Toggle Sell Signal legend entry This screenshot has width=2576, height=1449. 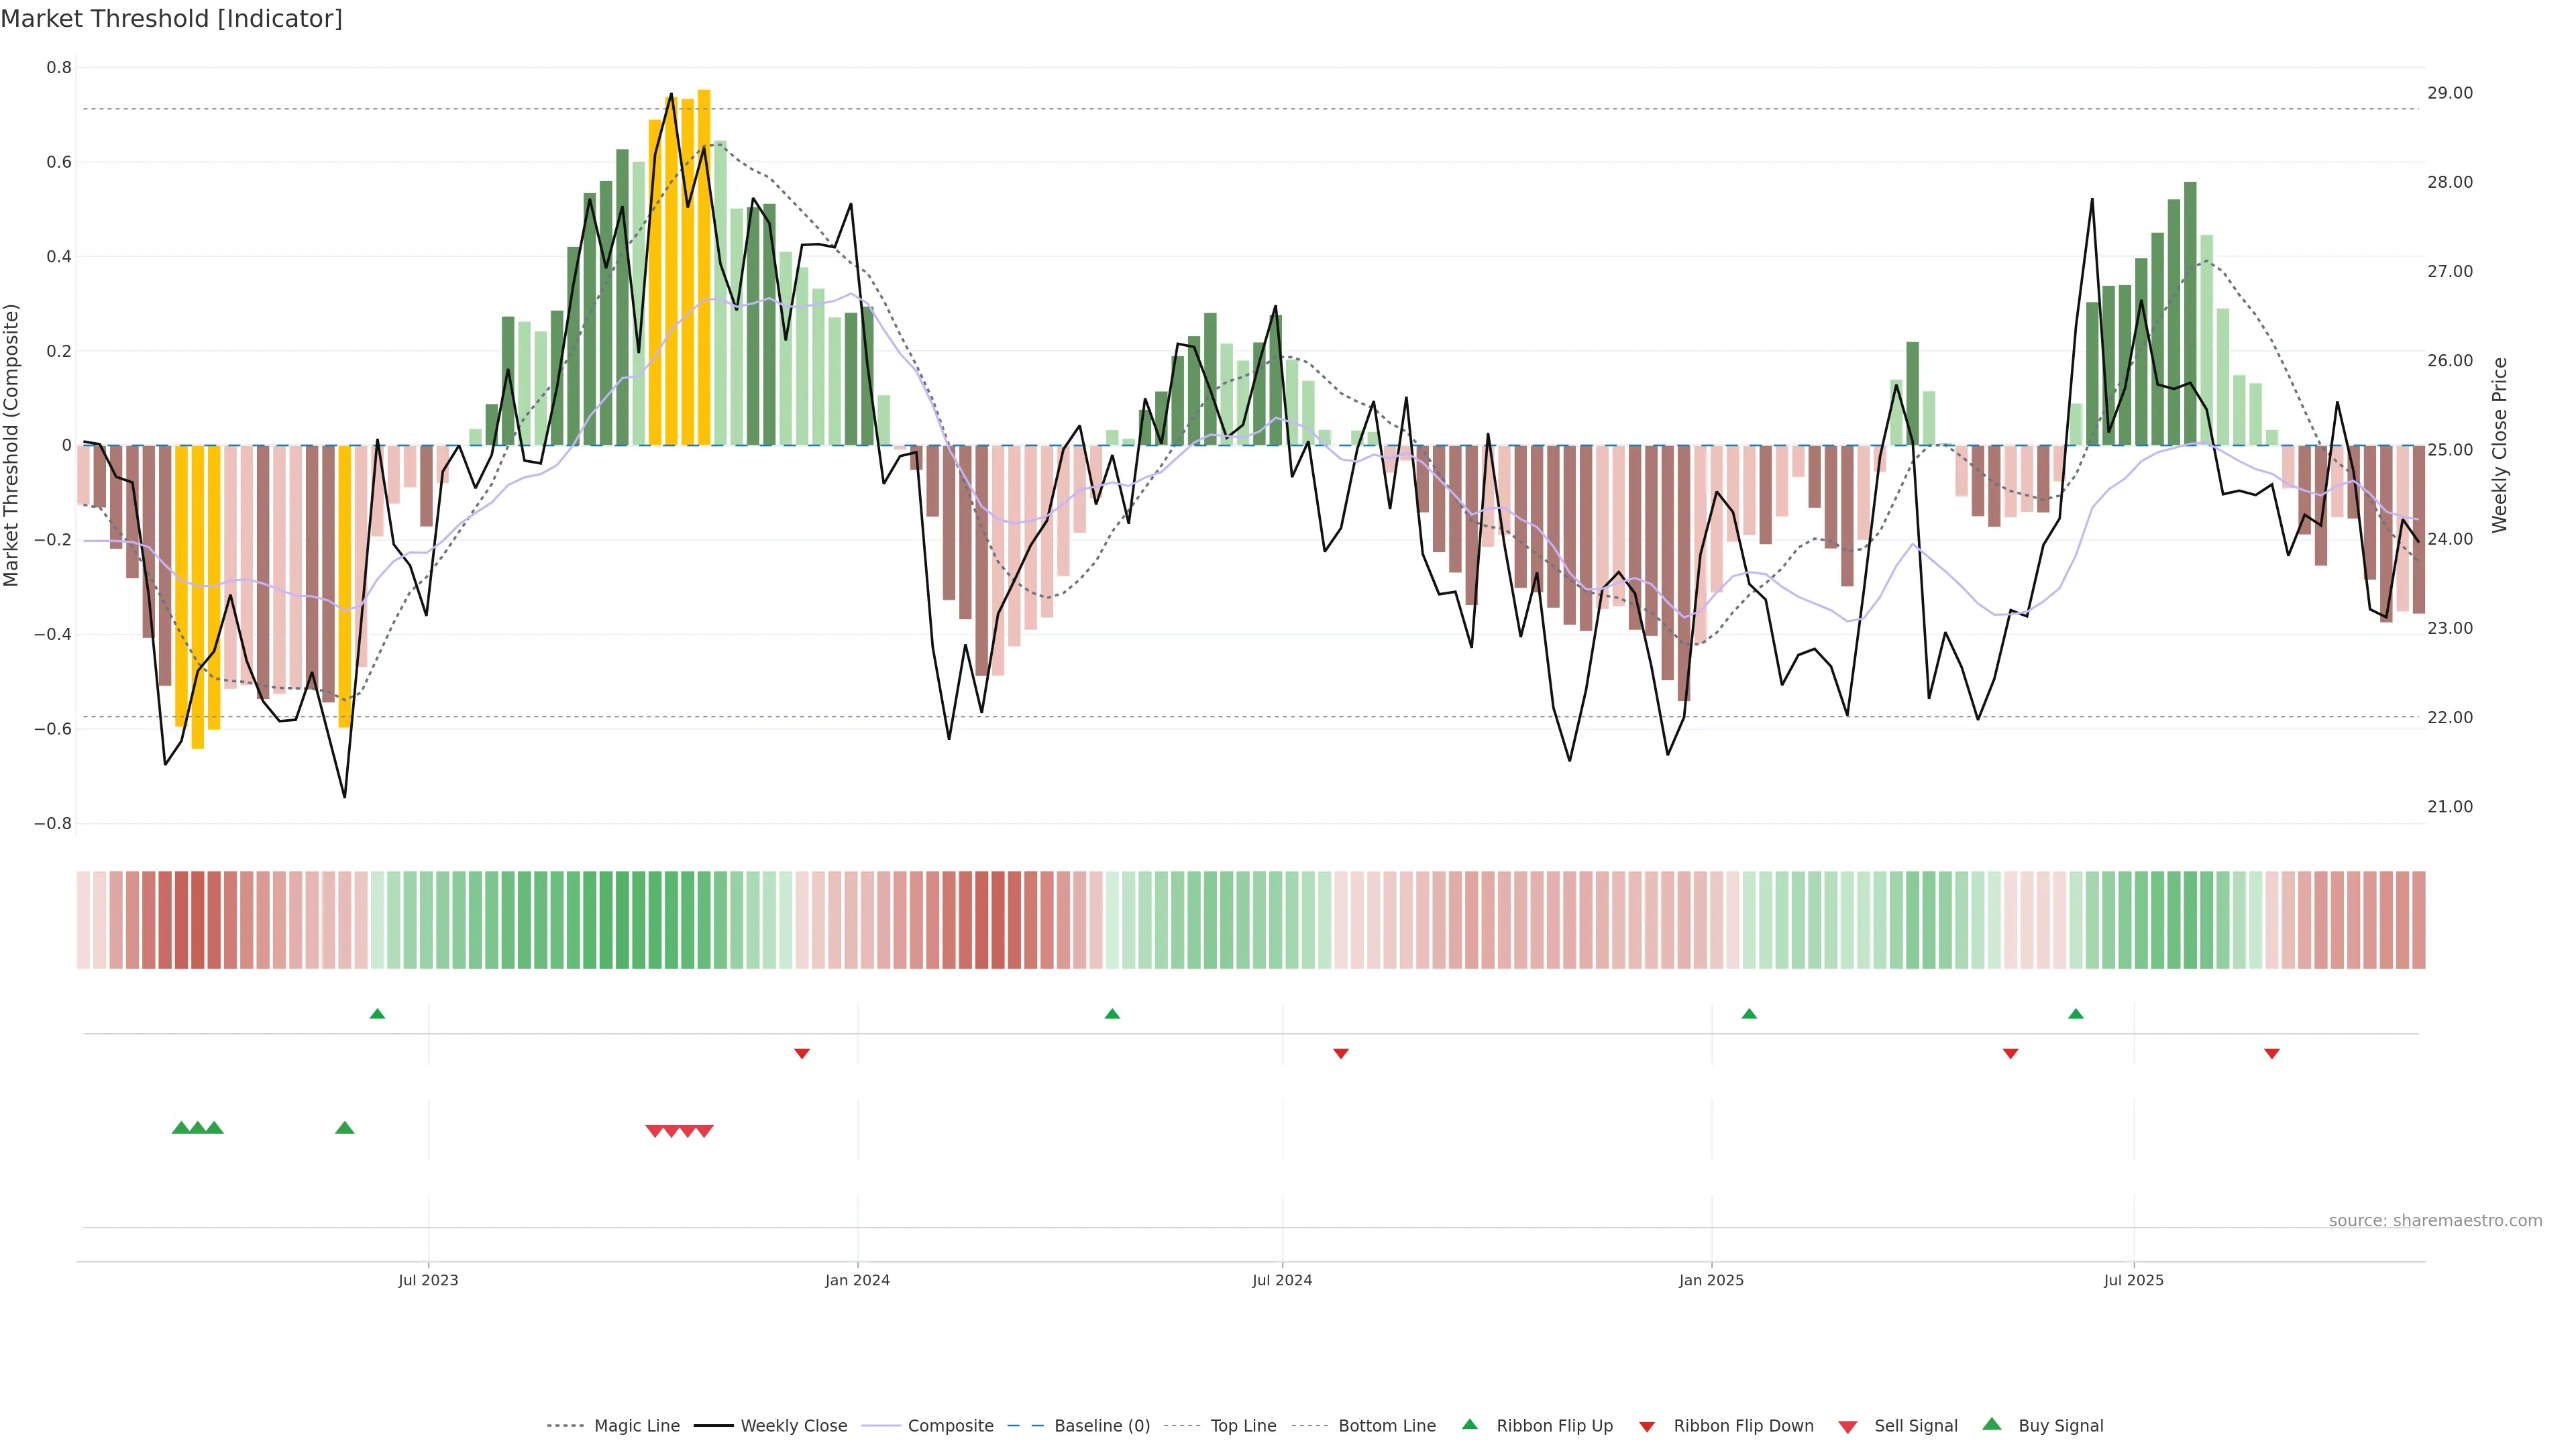tap(1915, 1426)
